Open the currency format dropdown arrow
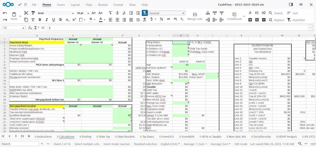This screenshot has width=316, height=147. tap(155, 19)
